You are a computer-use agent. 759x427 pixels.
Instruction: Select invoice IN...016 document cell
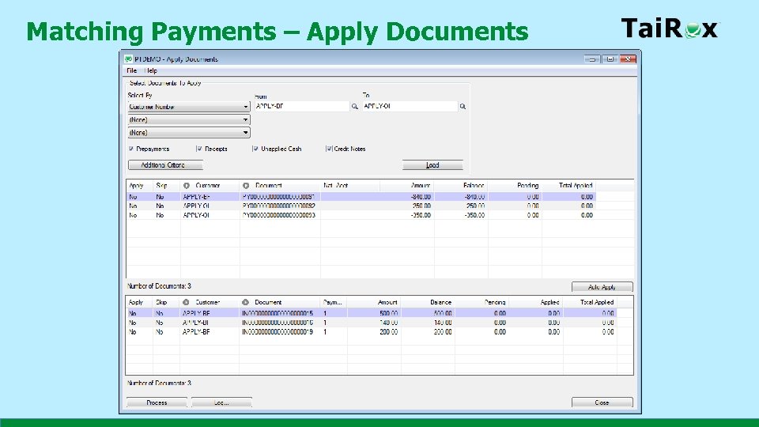tap(279, 323)
